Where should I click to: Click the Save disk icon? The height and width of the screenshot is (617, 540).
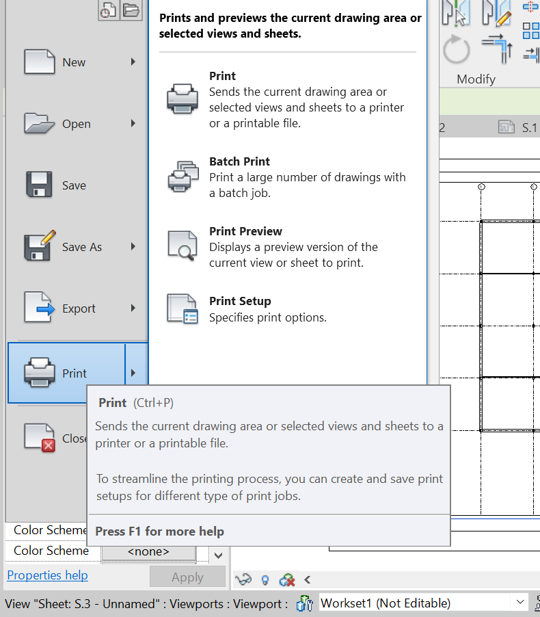point(39,185)
